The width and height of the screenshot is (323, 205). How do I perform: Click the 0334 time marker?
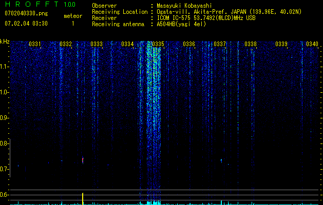click(x=127, y=44)
